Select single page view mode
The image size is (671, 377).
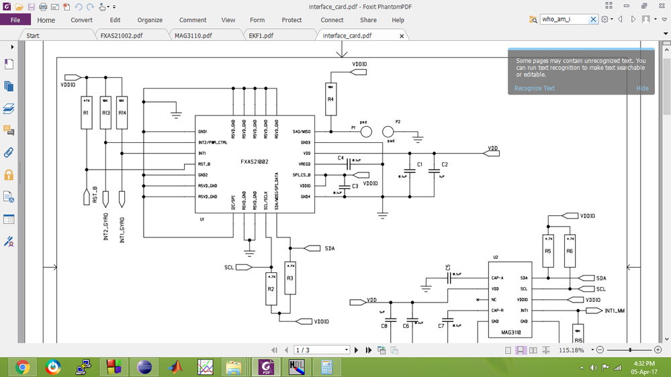tap(508, 350)
